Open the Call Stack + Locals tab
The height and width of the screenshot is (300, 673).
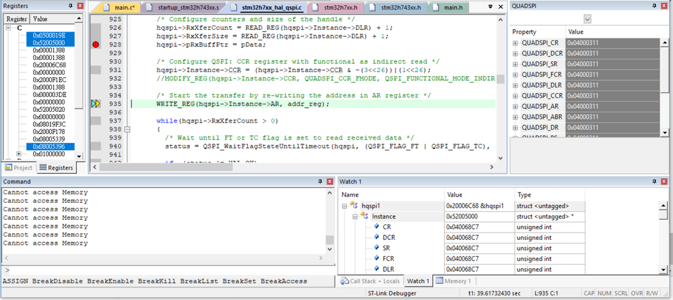tap(371, 281)
